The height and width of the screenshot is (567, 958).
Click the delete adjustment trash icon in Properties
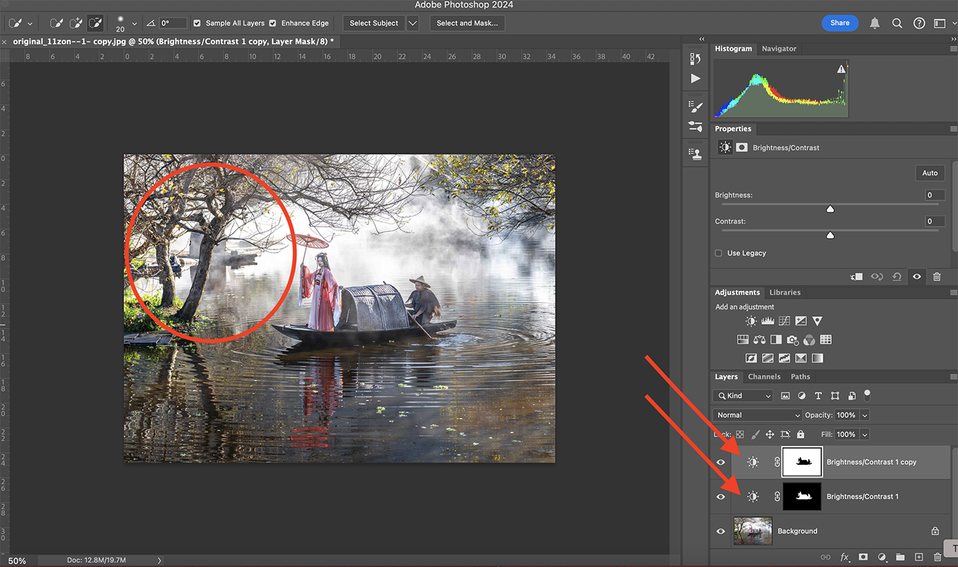coord(937,276)
